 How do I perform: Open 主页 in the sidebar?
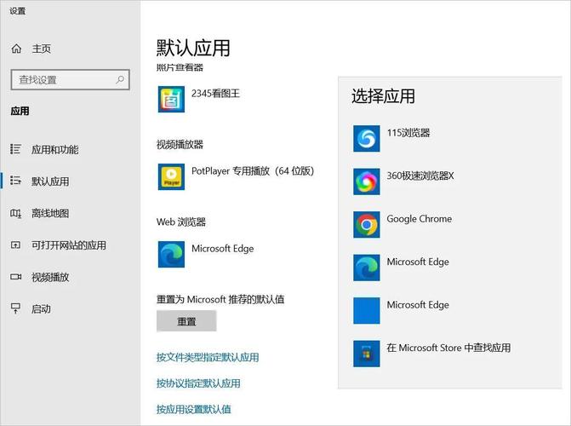tap(41, 49)
